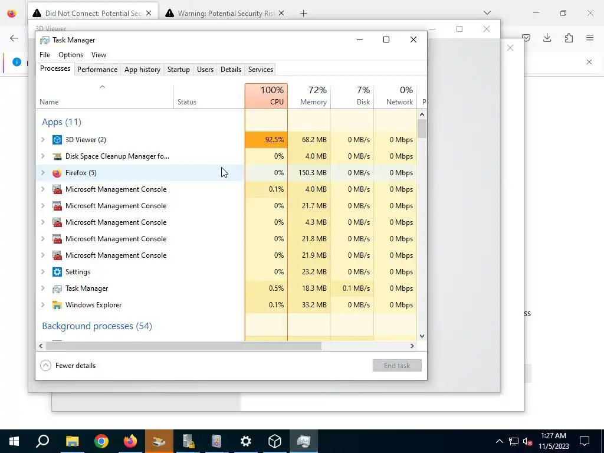Open the taskbar Settings gear
Viewport: 604px width, 453px height.
tap(246, 441)
